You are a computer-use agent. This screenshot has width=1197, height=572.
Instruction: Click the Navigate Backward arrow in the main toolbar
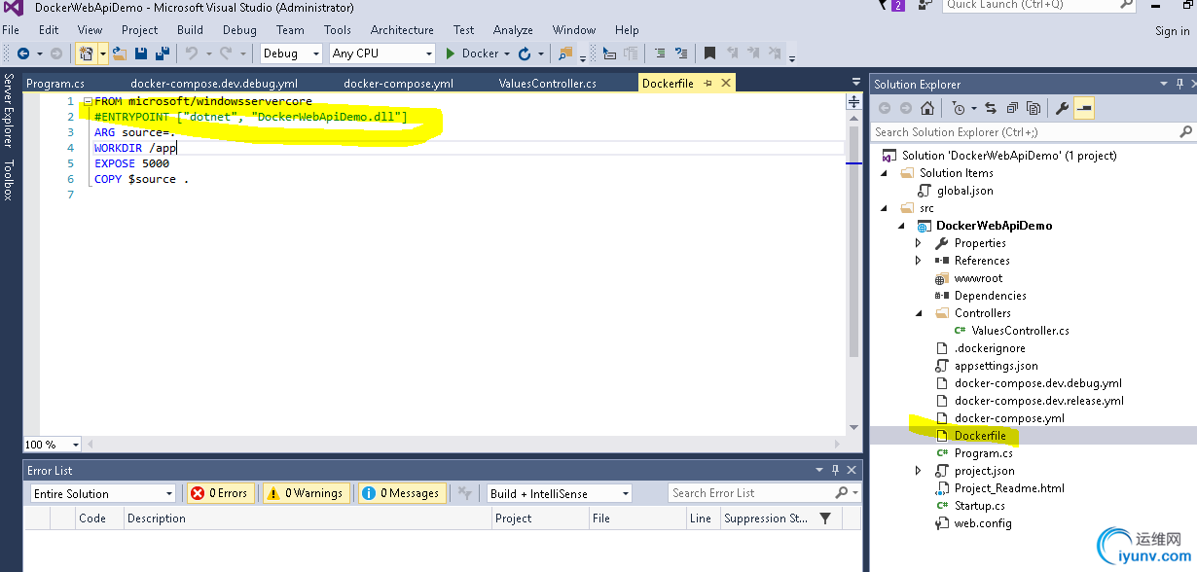click(23, 54)
